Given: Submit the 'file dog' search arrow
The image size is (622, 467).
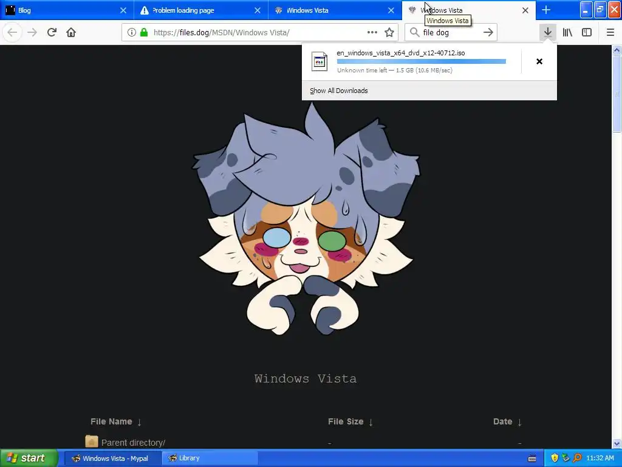Looking at the screenshot, I should (x=488, y=33).
